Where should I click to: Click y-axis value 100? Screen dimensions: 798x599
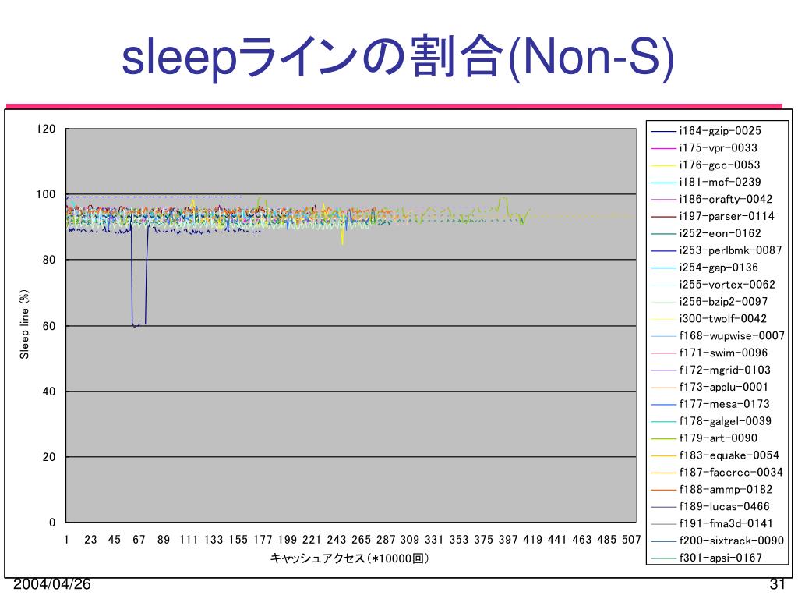pos(46,194)
